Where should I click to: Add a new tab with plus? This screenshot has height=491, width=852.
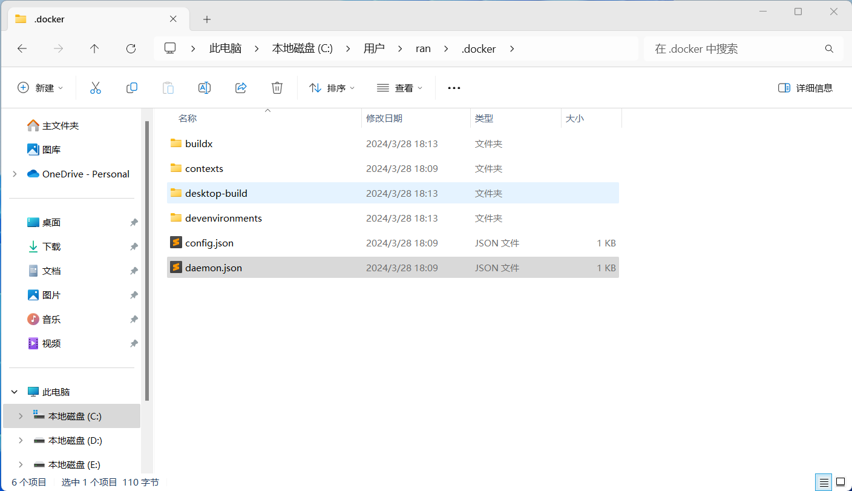point(207,19)
